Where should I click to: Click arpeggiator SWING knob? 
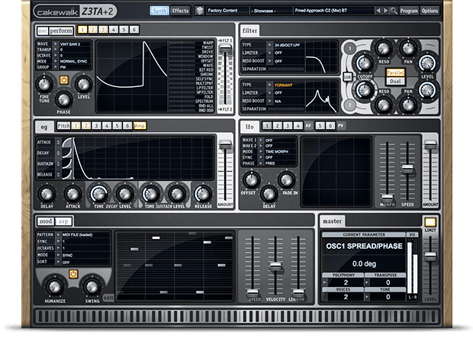point(92,287)
